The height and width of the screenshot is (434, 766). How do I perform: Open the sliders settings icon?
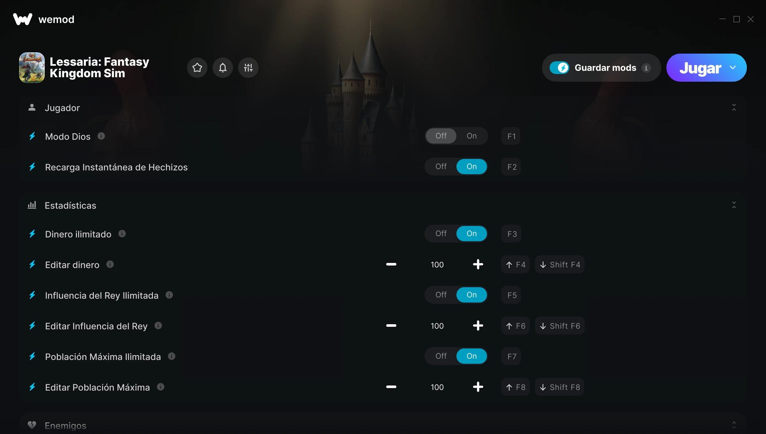(248, 68)
